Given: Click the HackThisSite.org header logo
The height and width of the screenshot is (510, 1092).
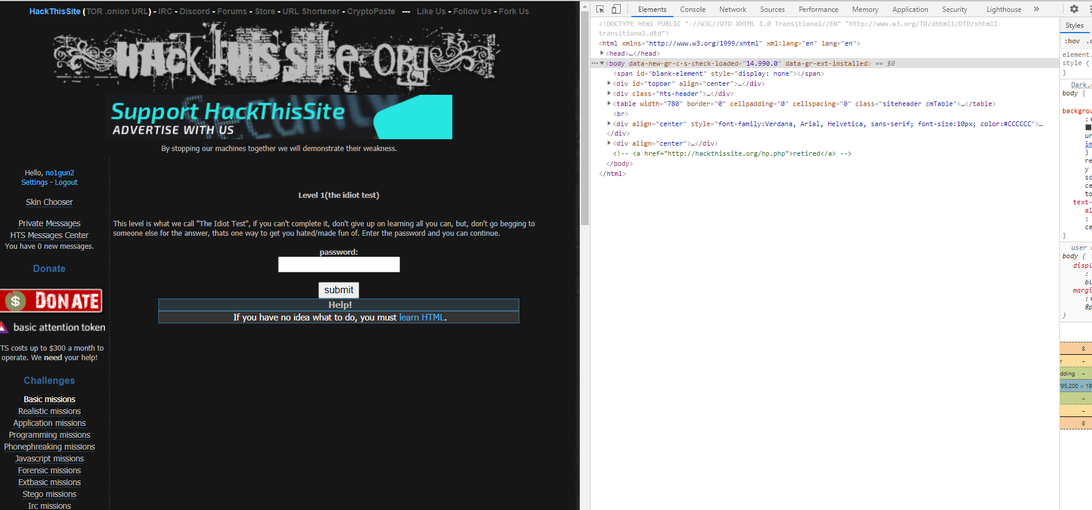Looking at the screenshot, I should (276, 56).
